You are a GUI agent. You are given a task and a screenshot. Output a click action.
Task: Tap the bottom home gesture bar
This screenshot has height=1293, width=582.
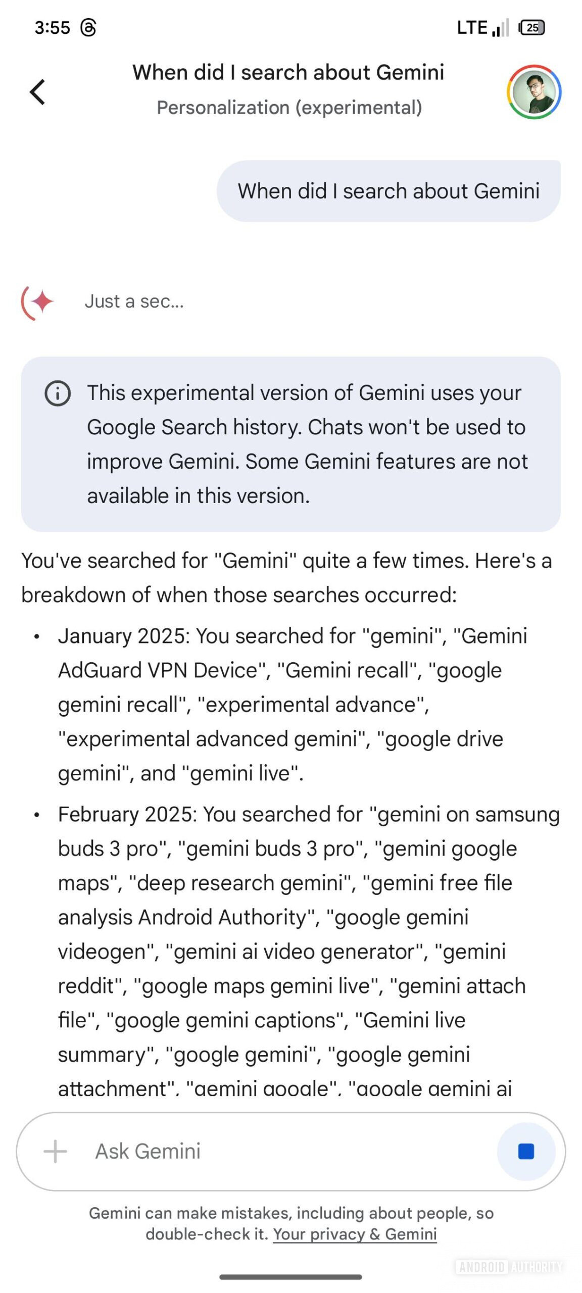[290, 1277]
